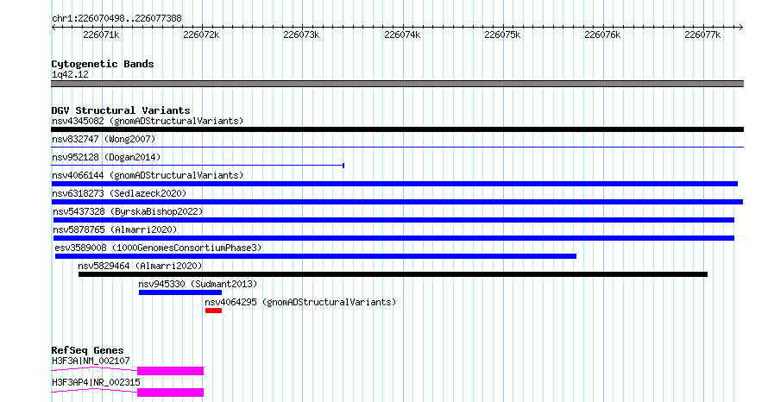768x402 pixels.
Task: Click the 226071k ruler tick label
Action: [101, 35]
